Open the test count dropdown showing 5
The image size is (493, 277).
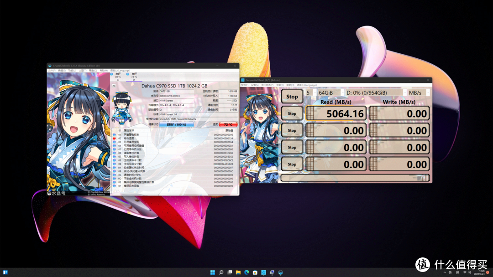tap(310, 93)
